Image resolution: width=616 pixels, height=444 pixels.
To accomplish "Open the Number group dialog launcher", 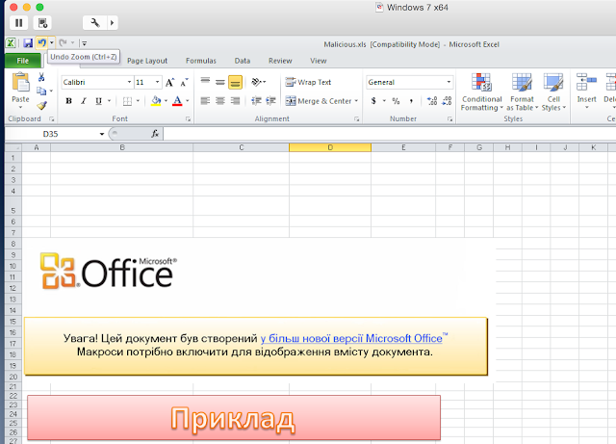I will (x=449, y=118).
